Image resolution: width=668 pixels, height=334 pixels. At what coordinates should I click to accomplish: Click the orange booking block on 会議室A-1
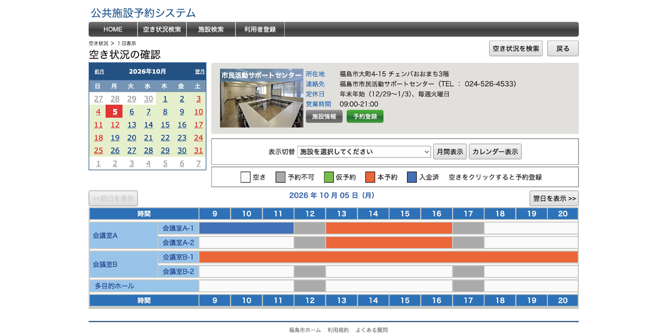click(x=389, y=228)
